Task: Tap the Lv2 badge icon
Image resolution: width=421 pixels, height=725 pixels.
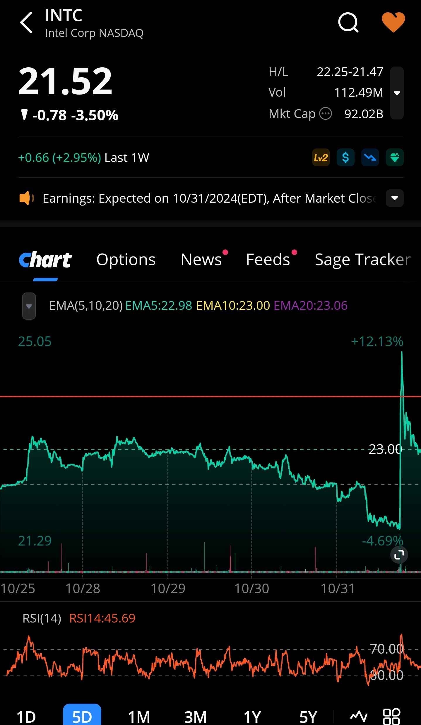Action: (321, 158)
